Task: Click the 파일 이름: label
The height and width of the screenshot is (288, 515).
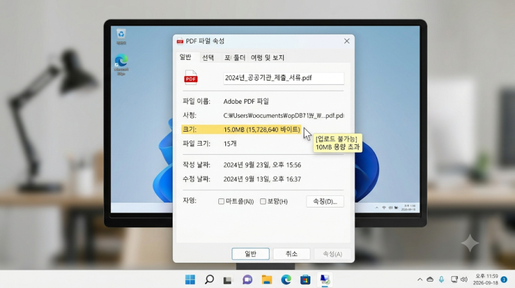Action: [196, 101]
